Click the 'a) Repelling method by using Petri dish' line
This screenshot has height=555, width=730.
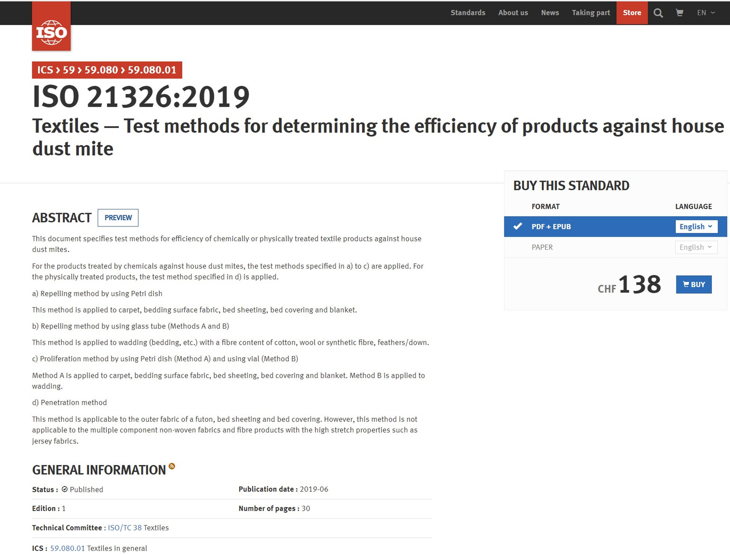click(97, 293)
